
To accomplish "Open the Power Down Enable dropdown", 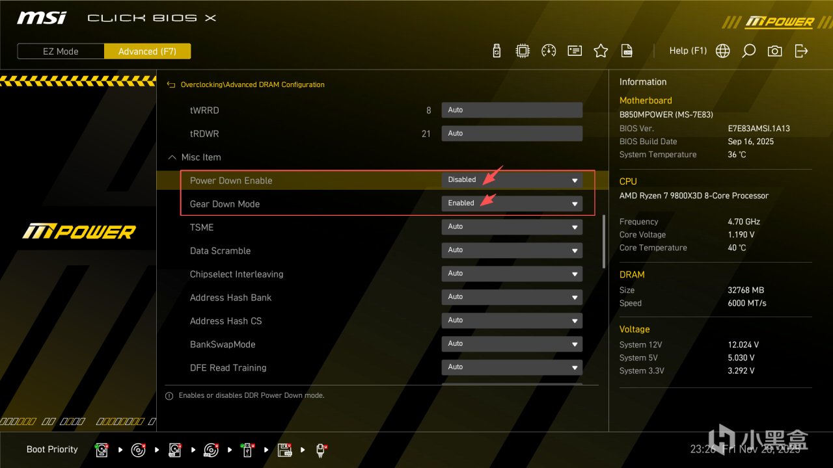I will coord(512,180).
